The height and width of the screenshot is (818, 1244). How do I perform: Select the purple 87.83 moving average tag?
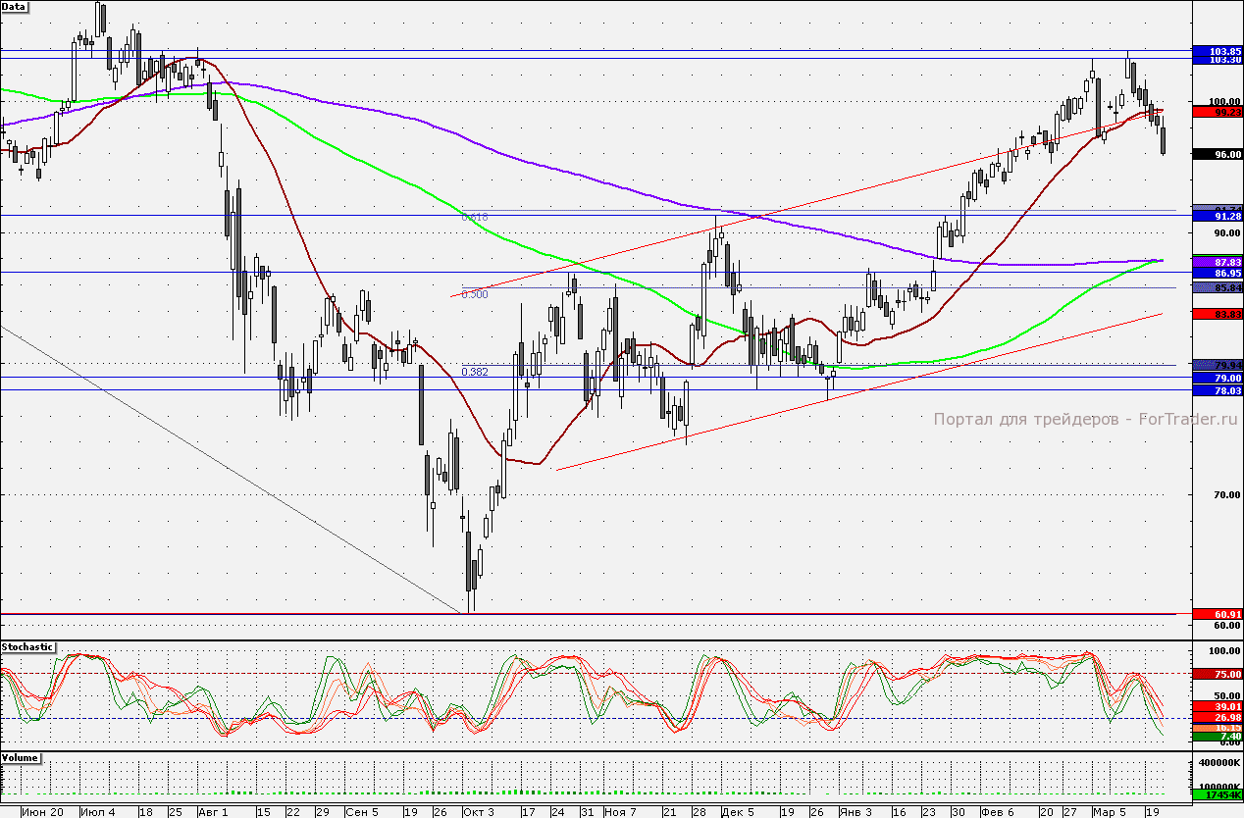(1216, 262)
